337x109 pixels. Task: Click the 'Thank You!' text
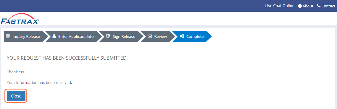click(x=17, y=72)
